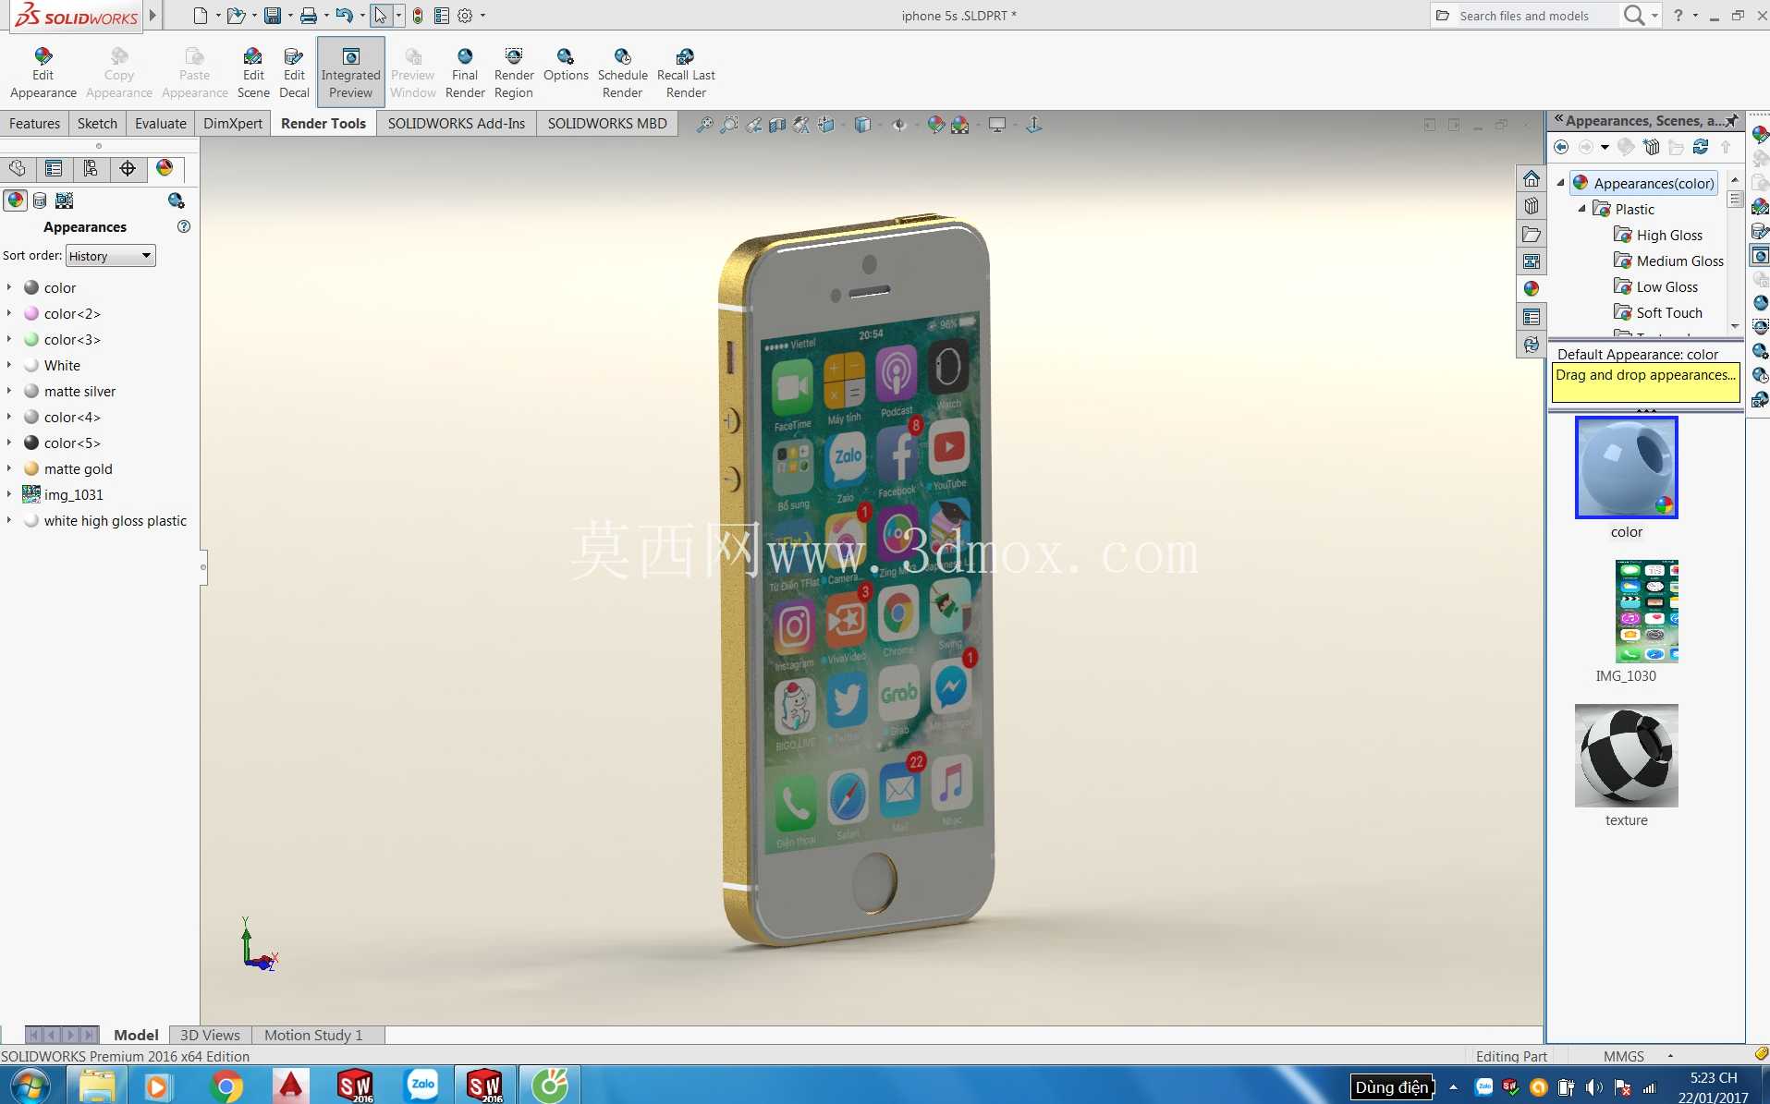Viewport: 1770px width, 1104px height.
Task: Open DisplayManager tab
Action: pyautogui.click(x=165, y=168)
